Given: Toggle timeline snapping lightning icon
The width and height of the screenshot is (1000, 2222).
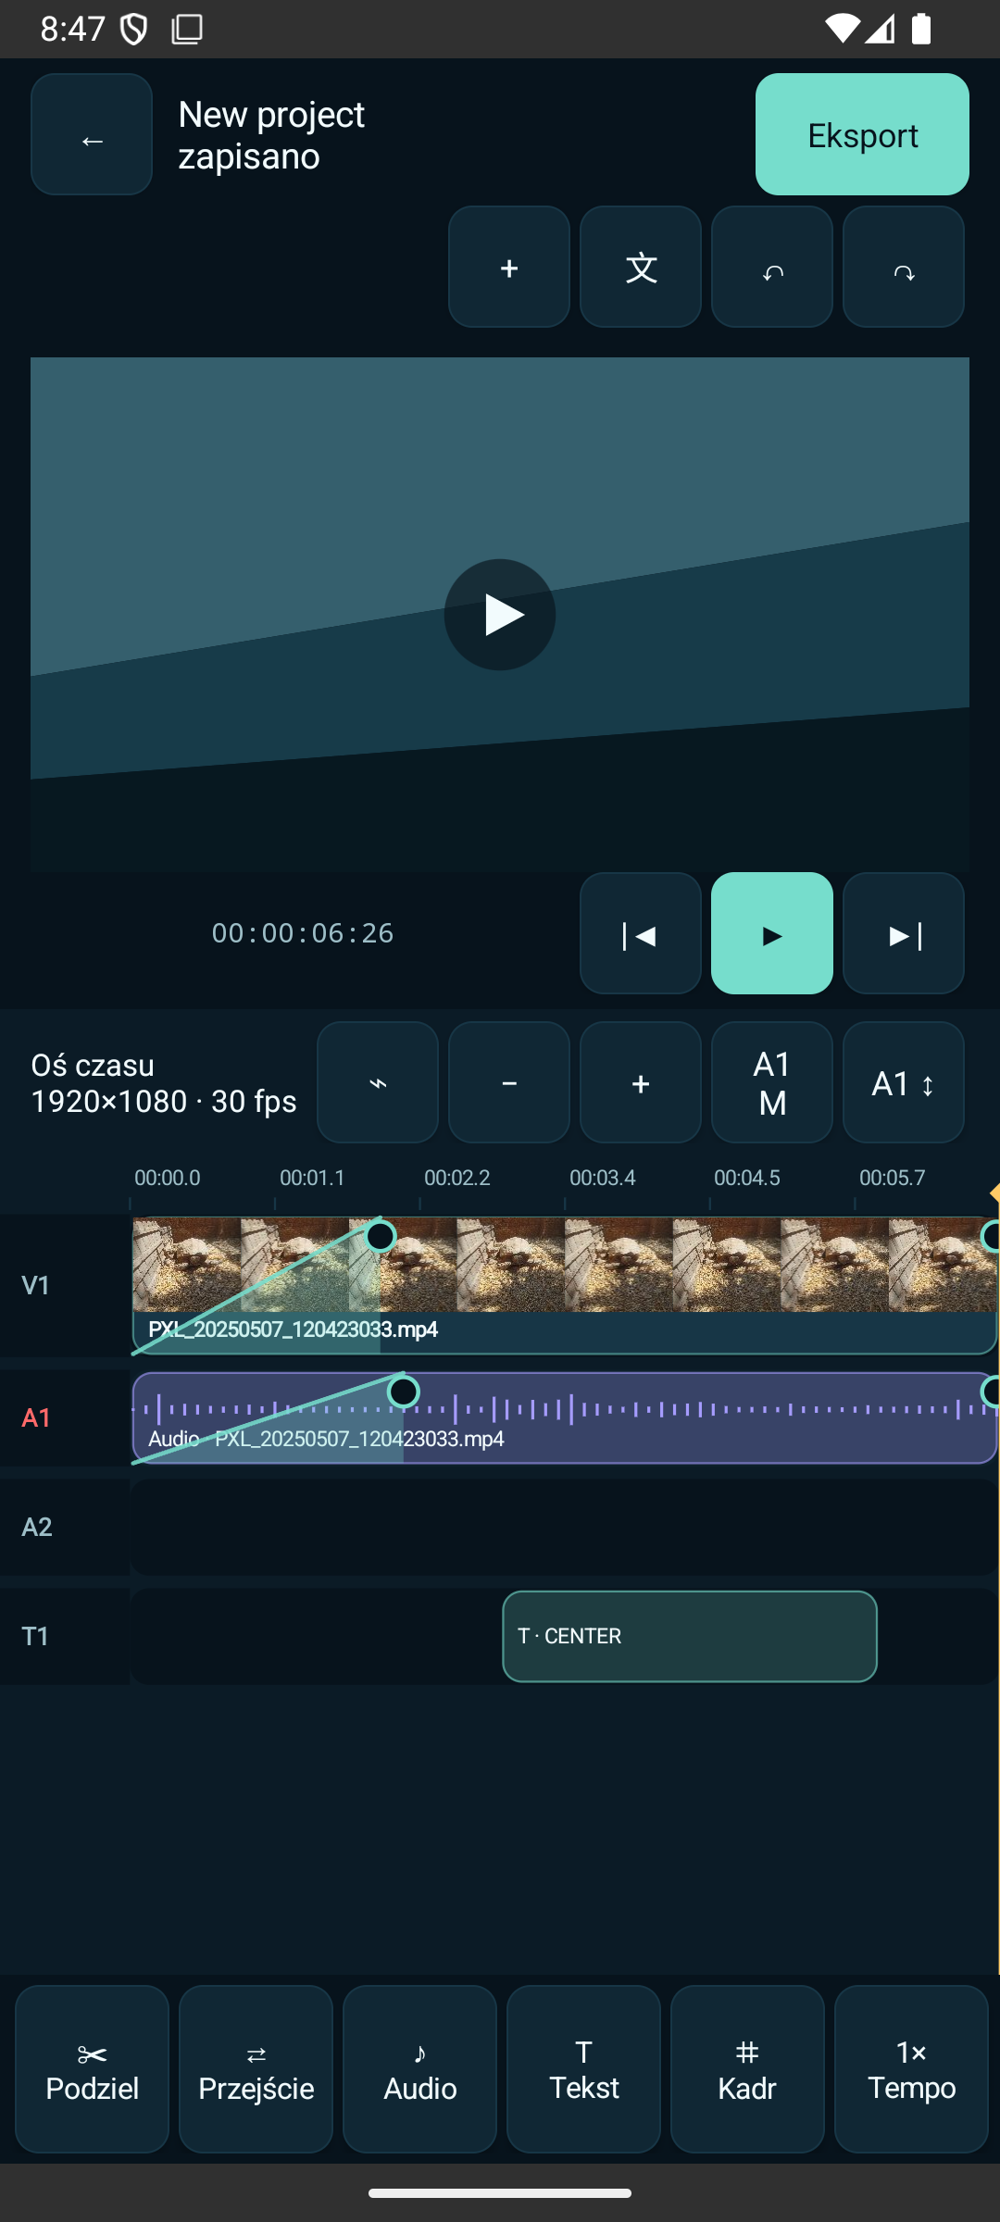Looking at the screenshot, I should (x=378, y=1082).
